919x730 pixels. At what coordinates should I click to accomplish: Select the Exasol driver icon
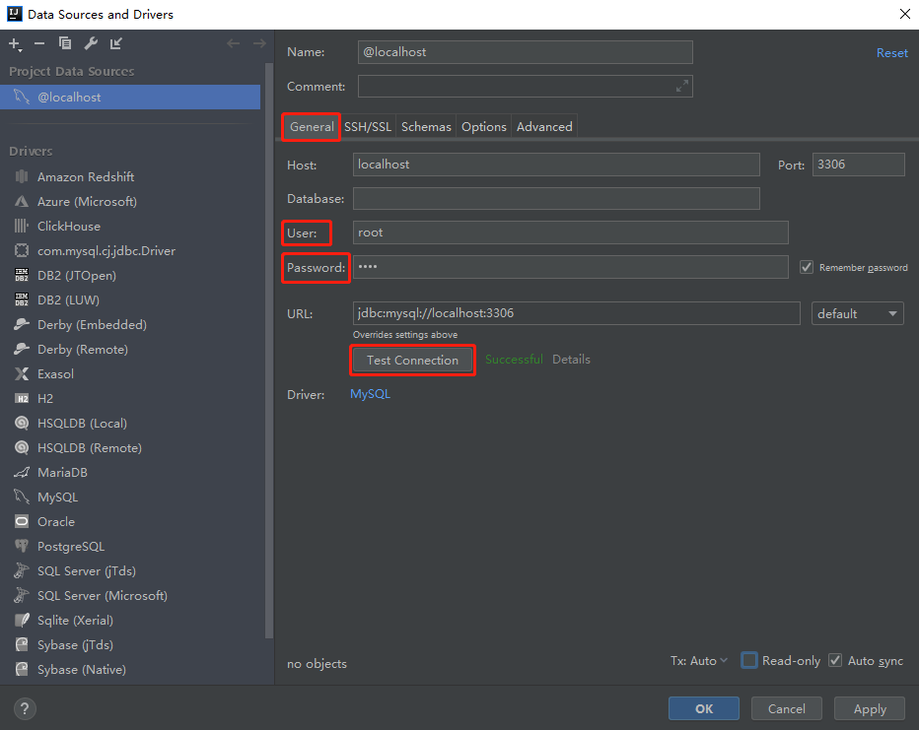tap(22, 373)
